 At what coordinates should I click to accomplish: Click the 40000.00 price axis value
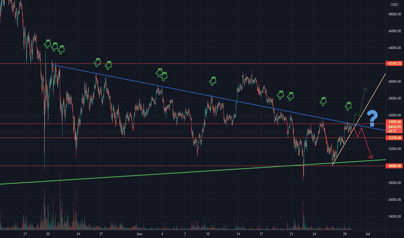(394, 81)
